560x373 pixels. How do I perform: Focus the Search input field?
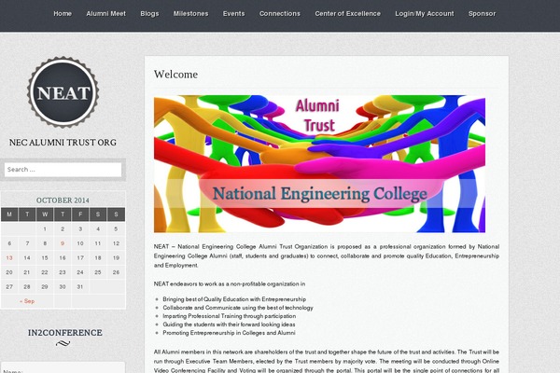pos(63,170)
